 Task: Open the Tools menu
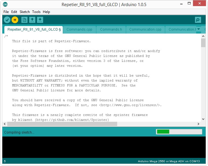(x=36, y=12)
